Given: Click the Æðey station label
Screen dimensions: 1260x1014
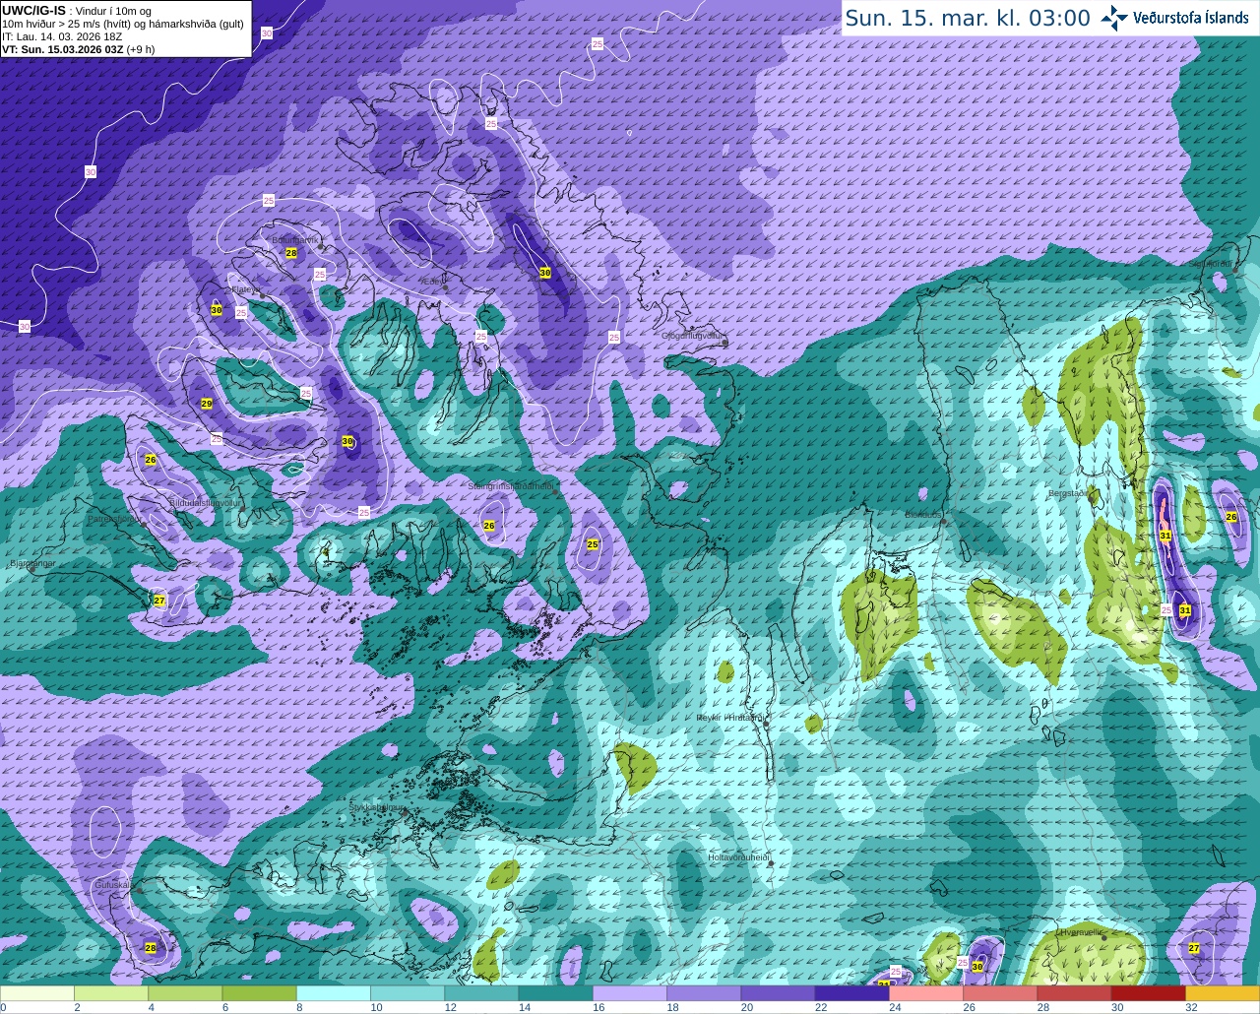Looking at the screenshot, I should (432, 281).
